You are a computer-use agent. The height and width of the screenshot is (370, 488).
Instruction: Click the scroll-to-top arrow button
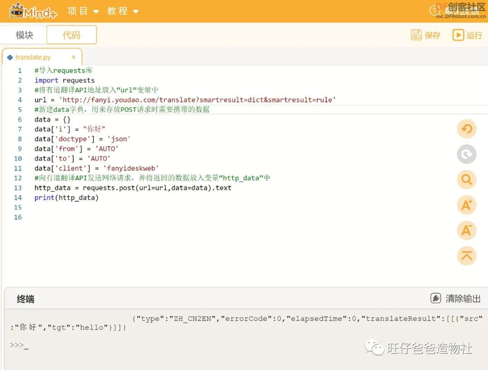[466, 256]
